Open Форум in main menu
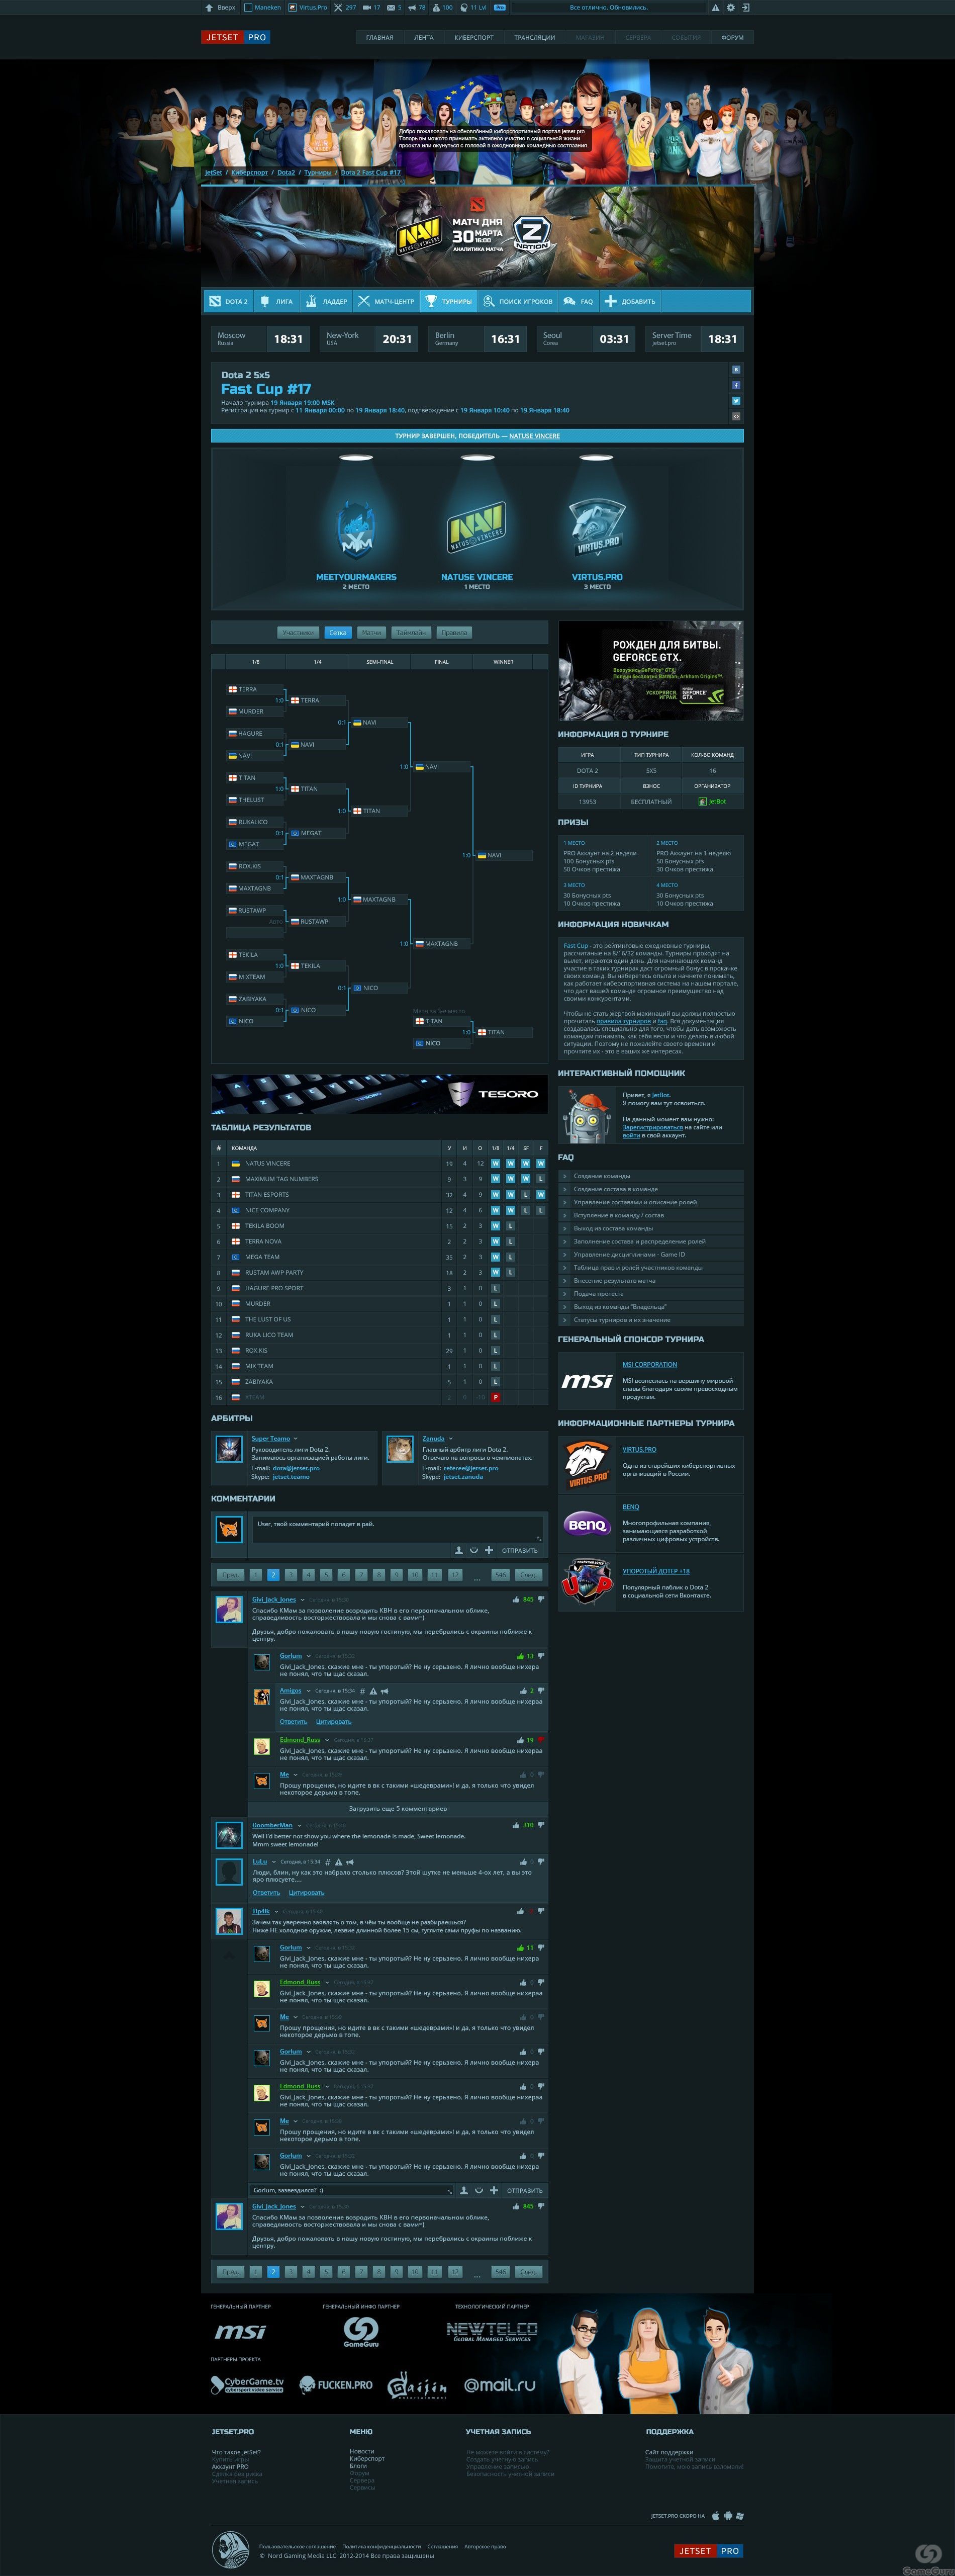This screenshot has width=955, height=2576. pyautogui.click(x=732, y=37)
